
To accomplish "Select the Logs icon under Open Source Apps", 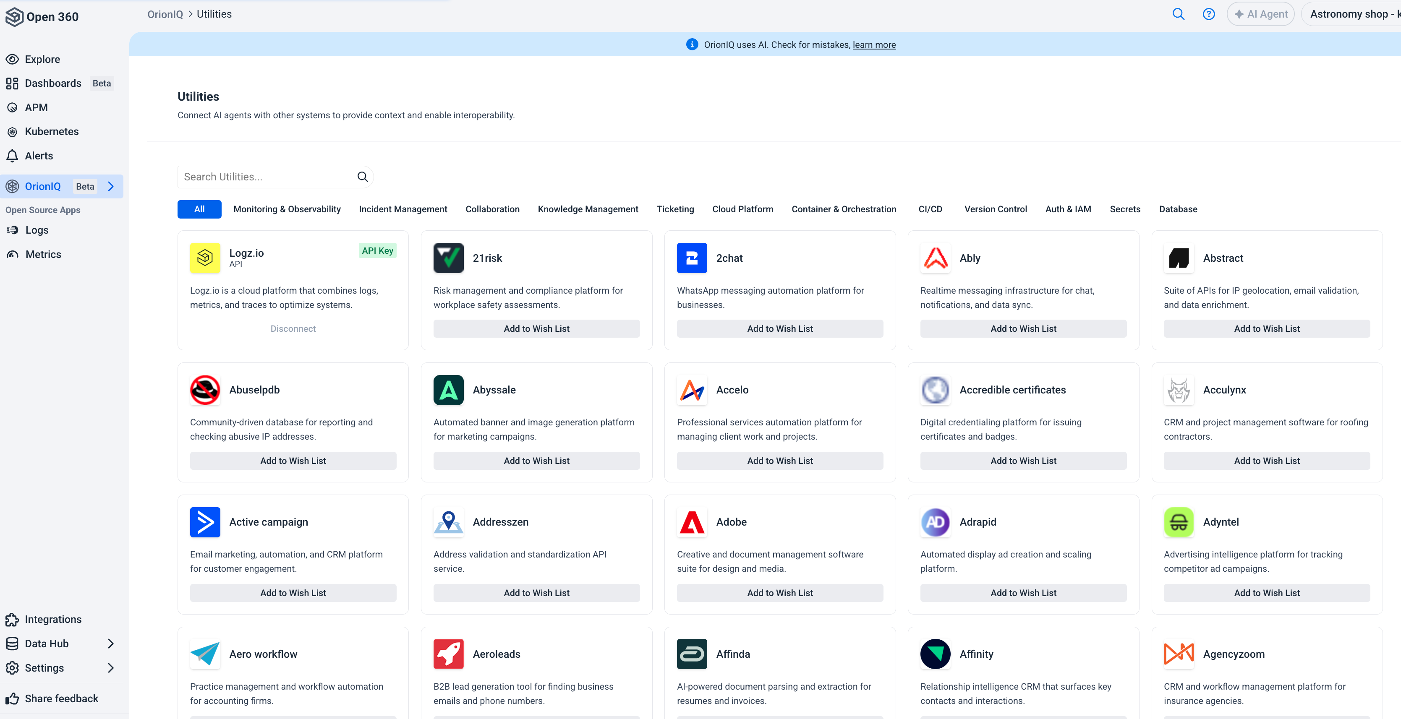I will [x=13, y=230].
